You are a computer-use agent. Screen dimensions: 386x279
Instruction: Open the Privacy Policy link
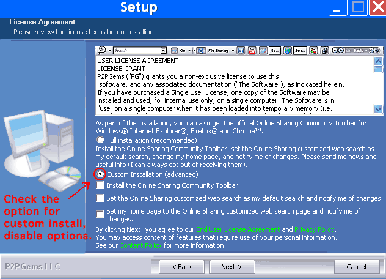click(x=314, y=229)
